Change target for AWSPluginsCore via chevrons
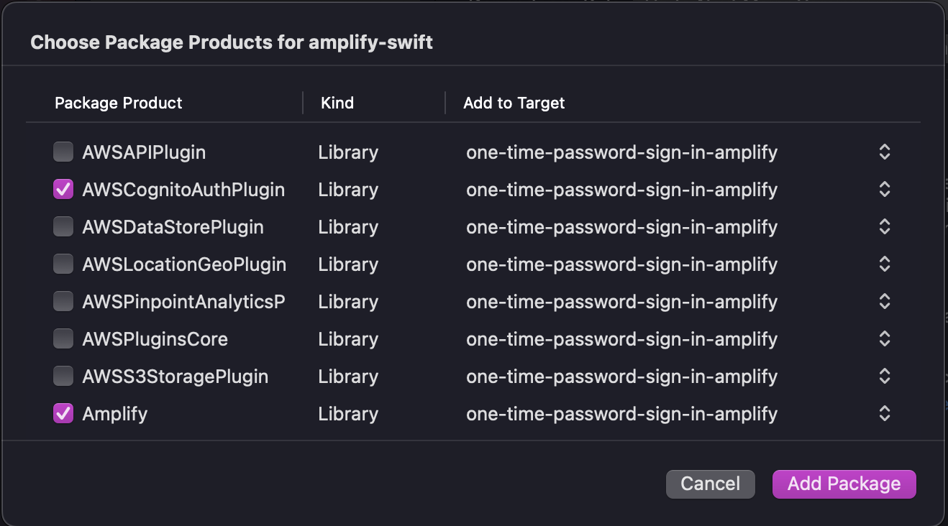948x526 pixels. click(x=885, y=339)
